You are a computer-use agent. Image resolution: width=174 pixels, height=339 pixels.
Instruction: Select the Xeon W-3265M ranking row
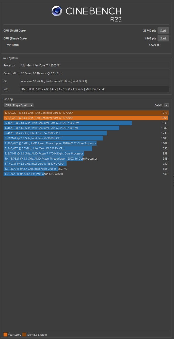(x=86, y=148)
